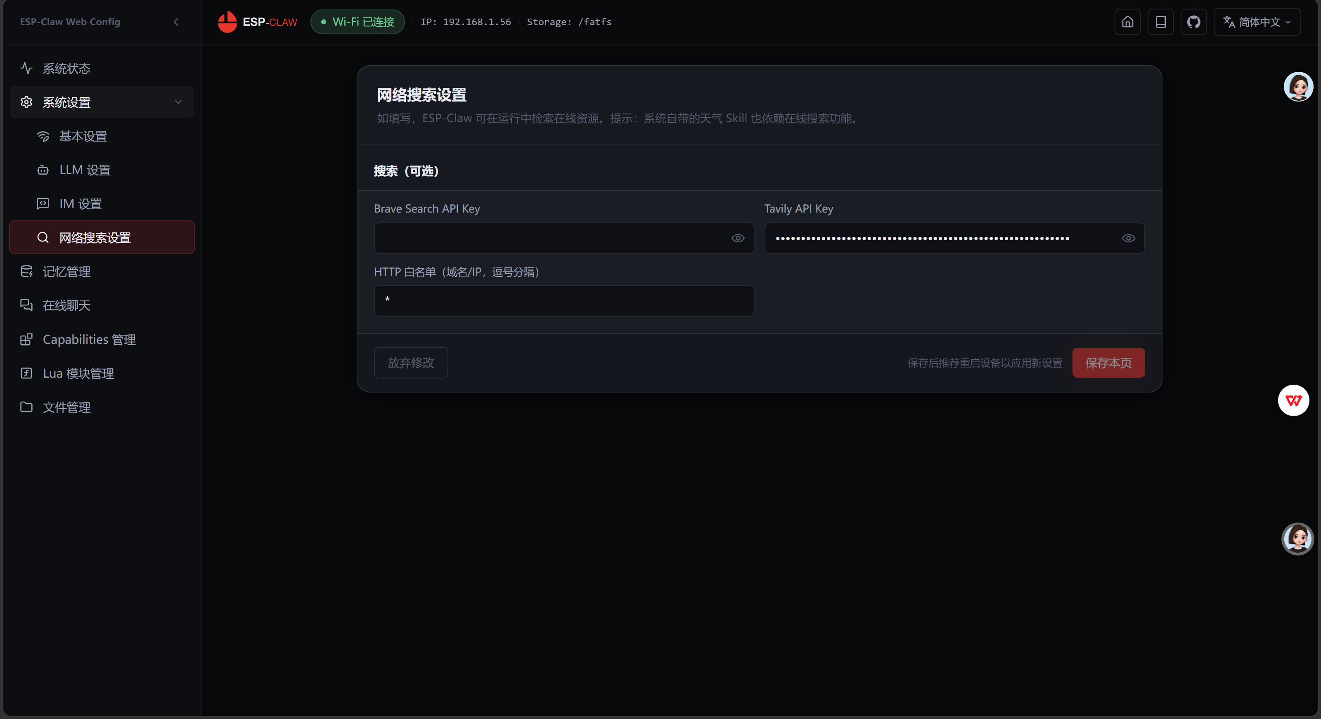Click the 搜索（可选）section heading
The height and width of the screenshot is (719, 1321).
[x=406, y=171]
